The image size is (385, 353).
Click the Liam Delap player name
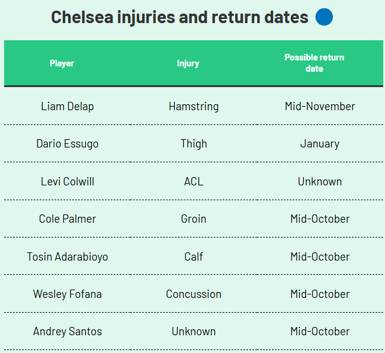68,107
